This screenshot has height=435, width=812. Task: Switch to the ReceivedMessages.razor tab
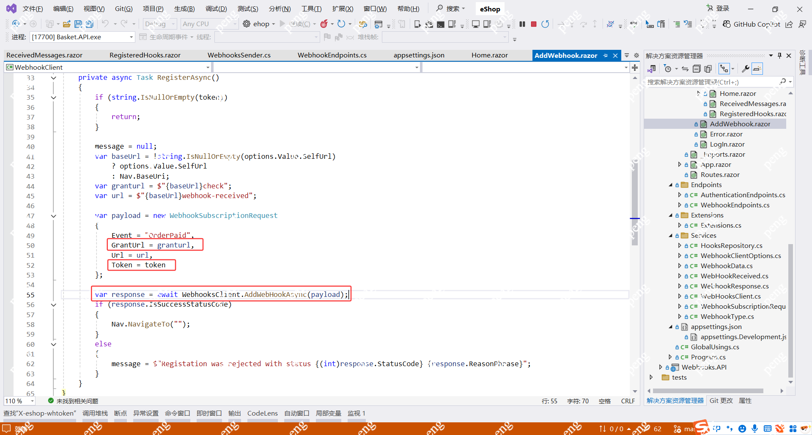coord(44,55)
